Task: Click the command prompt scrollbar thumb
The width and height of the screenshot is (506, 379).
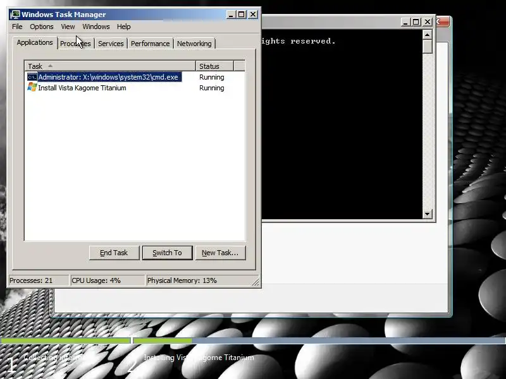Action: point(428,47)
